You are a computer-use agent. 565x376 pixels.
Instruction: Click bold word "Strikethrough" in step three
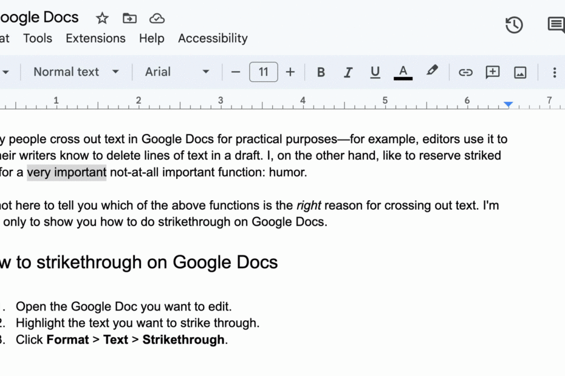click(x=183, y=340)
